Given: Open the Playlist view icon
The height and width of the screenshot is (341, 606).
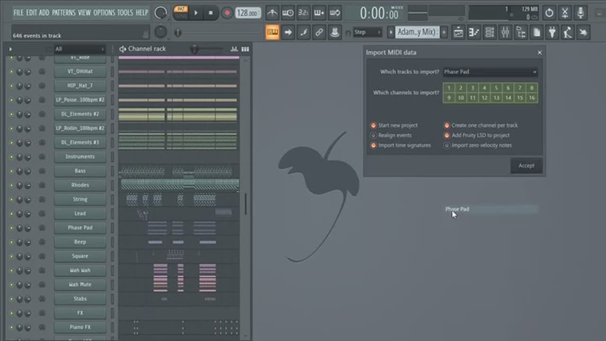Looking at the screenshot, I should click(458, 32).
